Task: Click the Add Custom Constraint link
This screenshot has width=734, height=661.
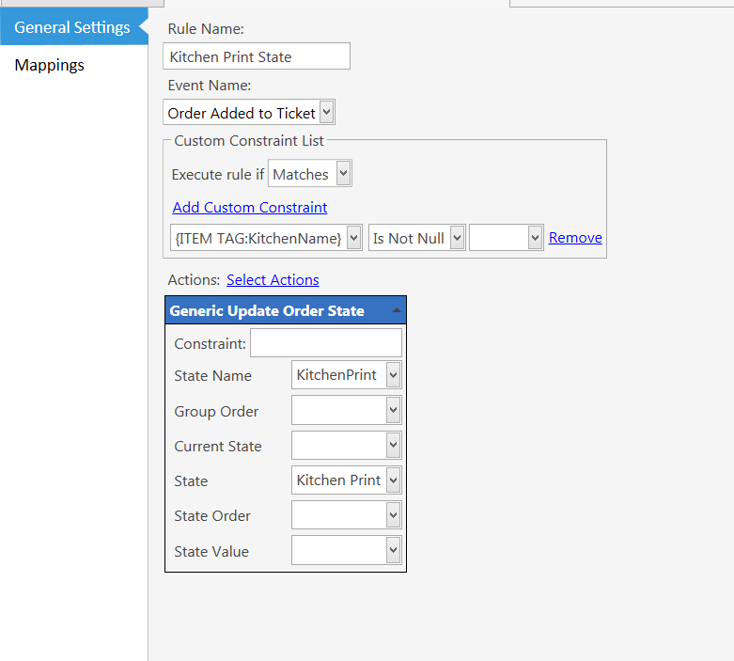Action: (249, 207)
